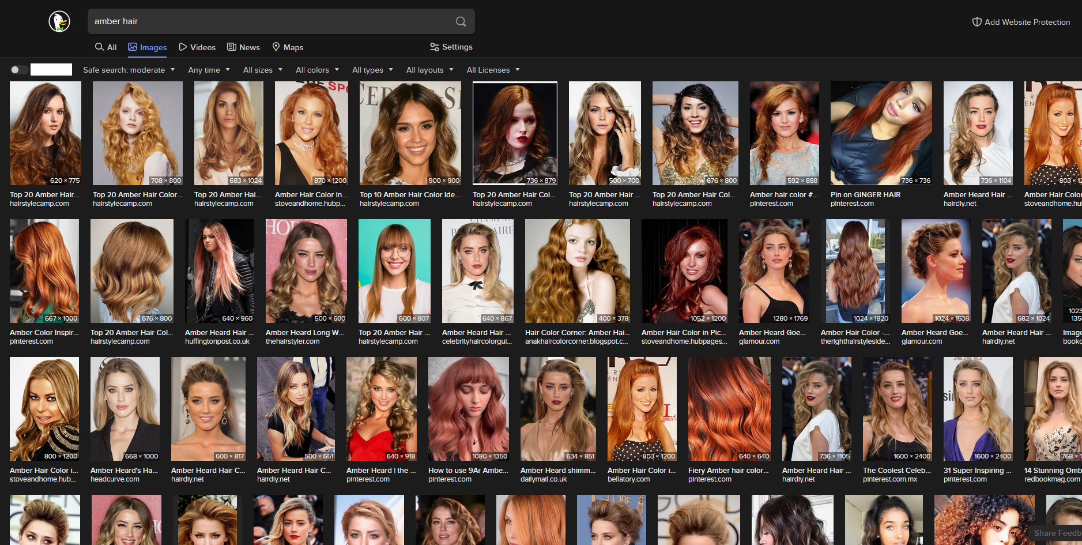
Task: Expand the Safe search: moderate dropdown
Action: (129, 70)
